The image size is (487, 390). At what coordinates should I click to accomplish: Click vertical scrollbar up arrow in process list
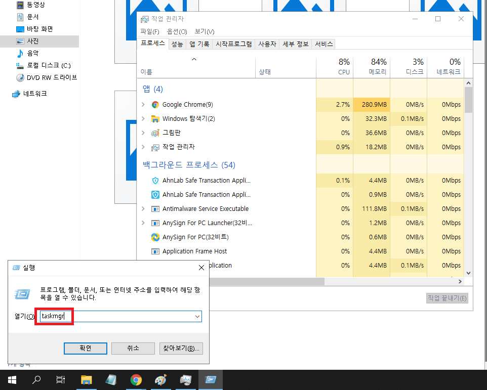tap(468, 83)
